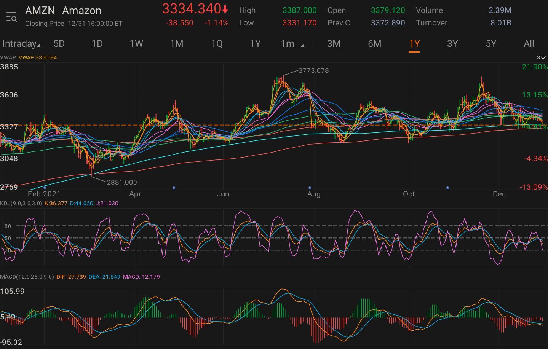548x349 pixels.
Task: Switch to the 1Q chart tab
Action: point(217,43)
